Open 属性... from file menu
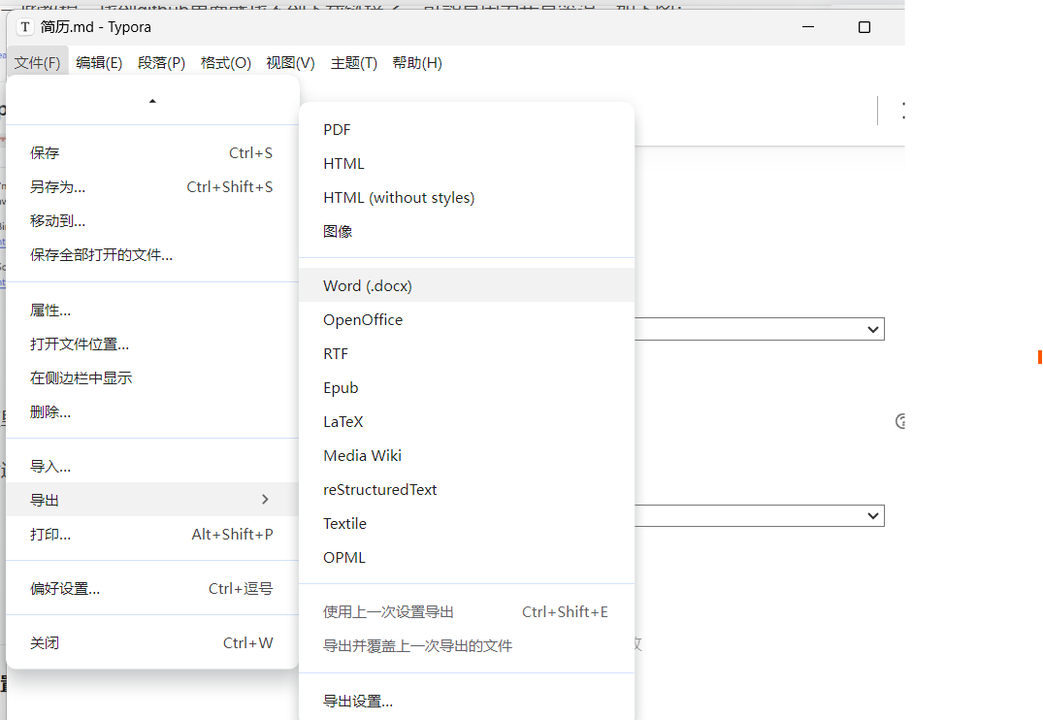 click(x=151, y=311)
